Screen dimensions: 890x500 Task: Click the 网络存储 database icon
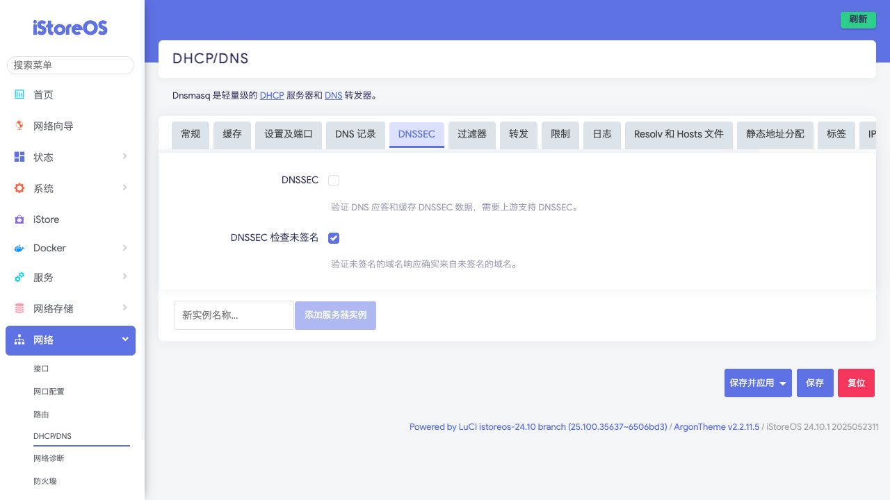(x=19, y=308)
